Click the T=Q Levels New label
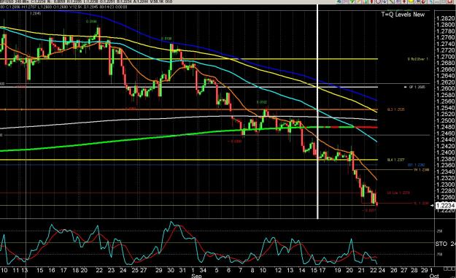 click(x=403, y=15)
